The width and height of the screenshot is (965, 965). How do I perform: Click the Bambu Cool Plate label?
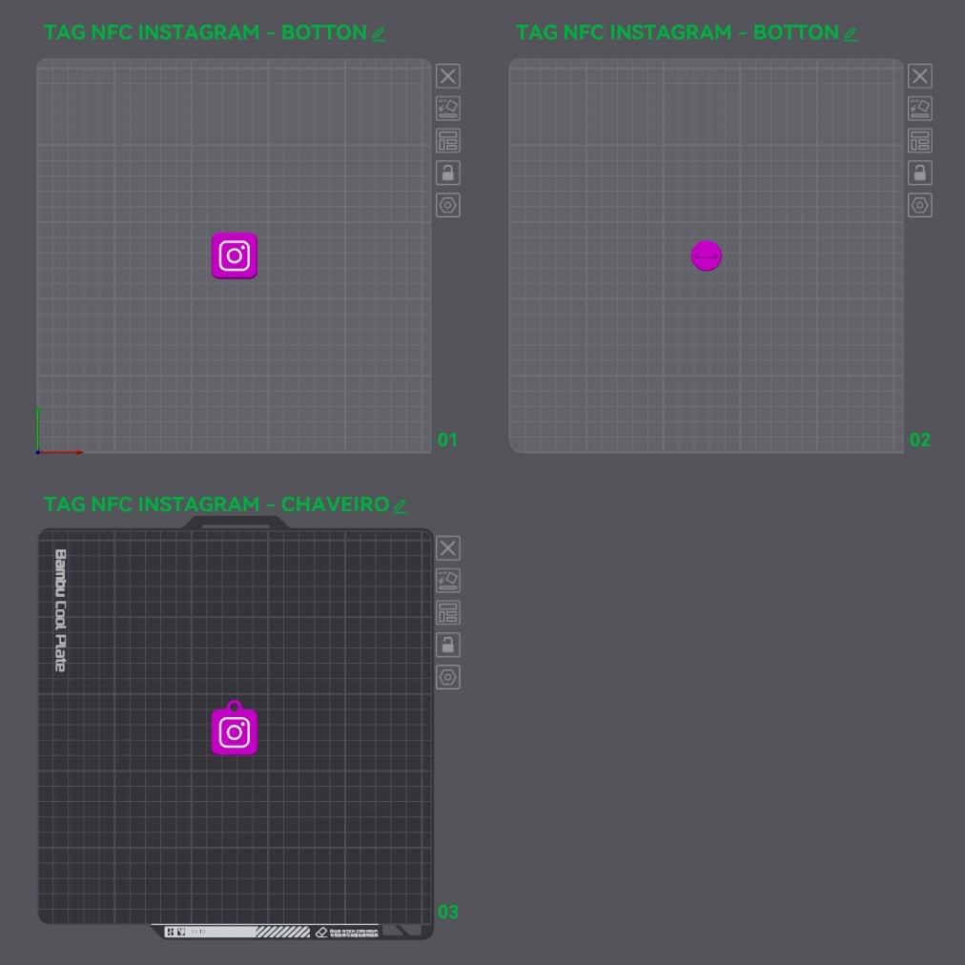point(60,610)
